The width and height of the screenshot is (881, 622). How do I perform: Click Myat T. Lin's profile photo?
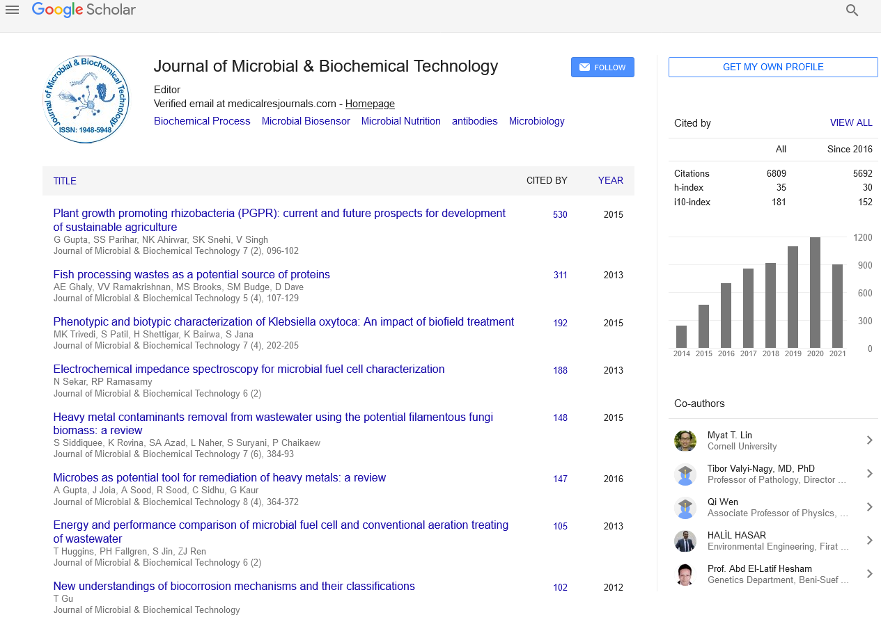pos(685,440)
